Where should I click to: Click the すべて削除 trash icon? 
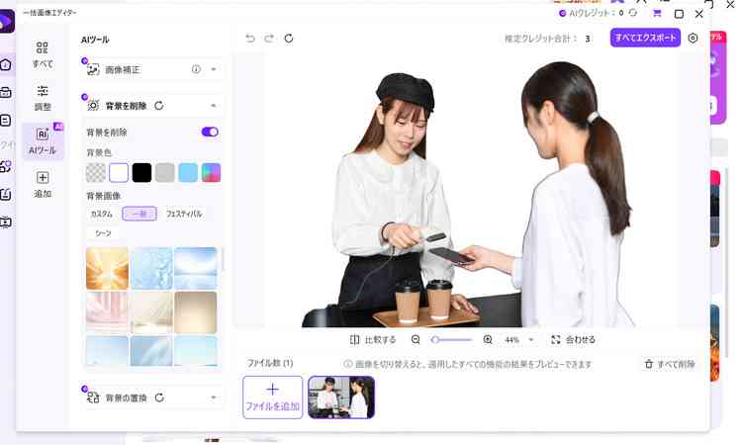pos(649,364)
